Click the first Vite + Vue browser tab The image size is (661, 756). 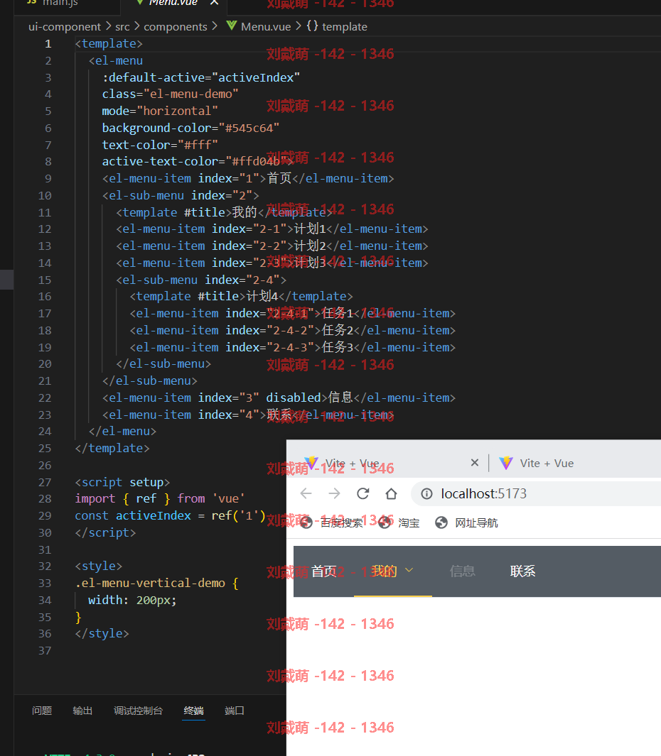tap(353, 464)
